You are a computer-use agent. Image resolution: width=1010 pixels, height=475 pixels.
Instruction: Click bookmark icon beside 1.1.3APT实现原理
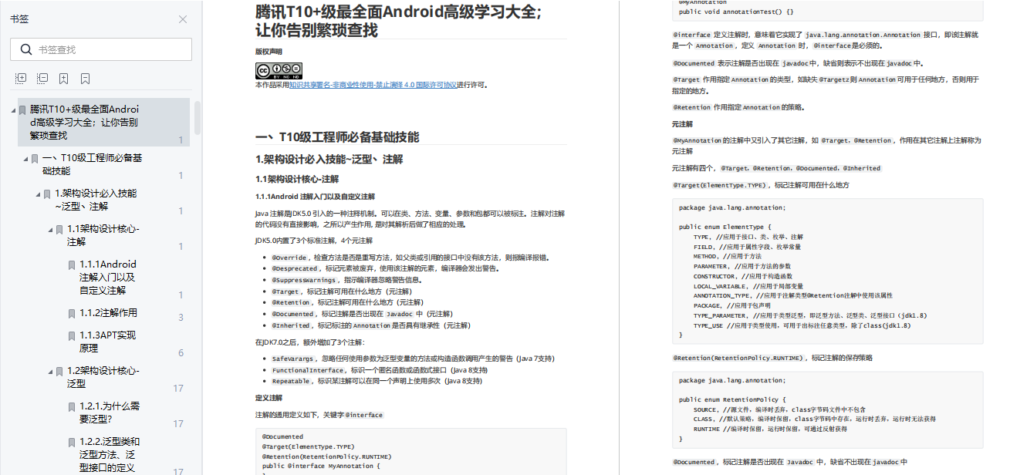pos(73,335)
